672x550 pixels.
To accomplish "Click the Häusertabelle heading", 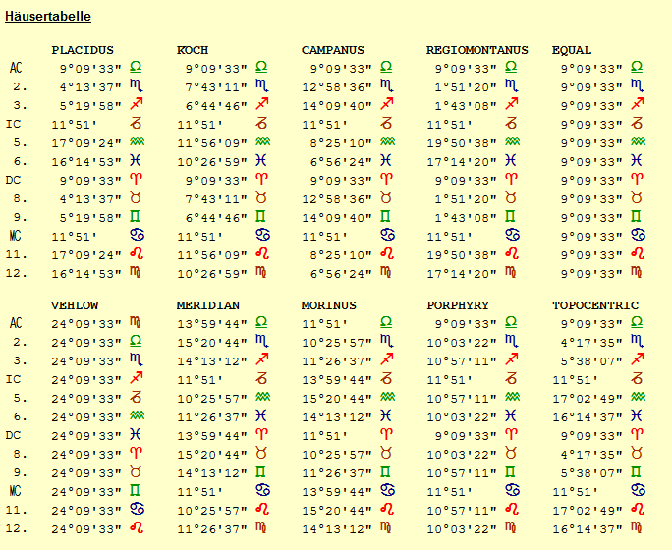I will (48, 17).
